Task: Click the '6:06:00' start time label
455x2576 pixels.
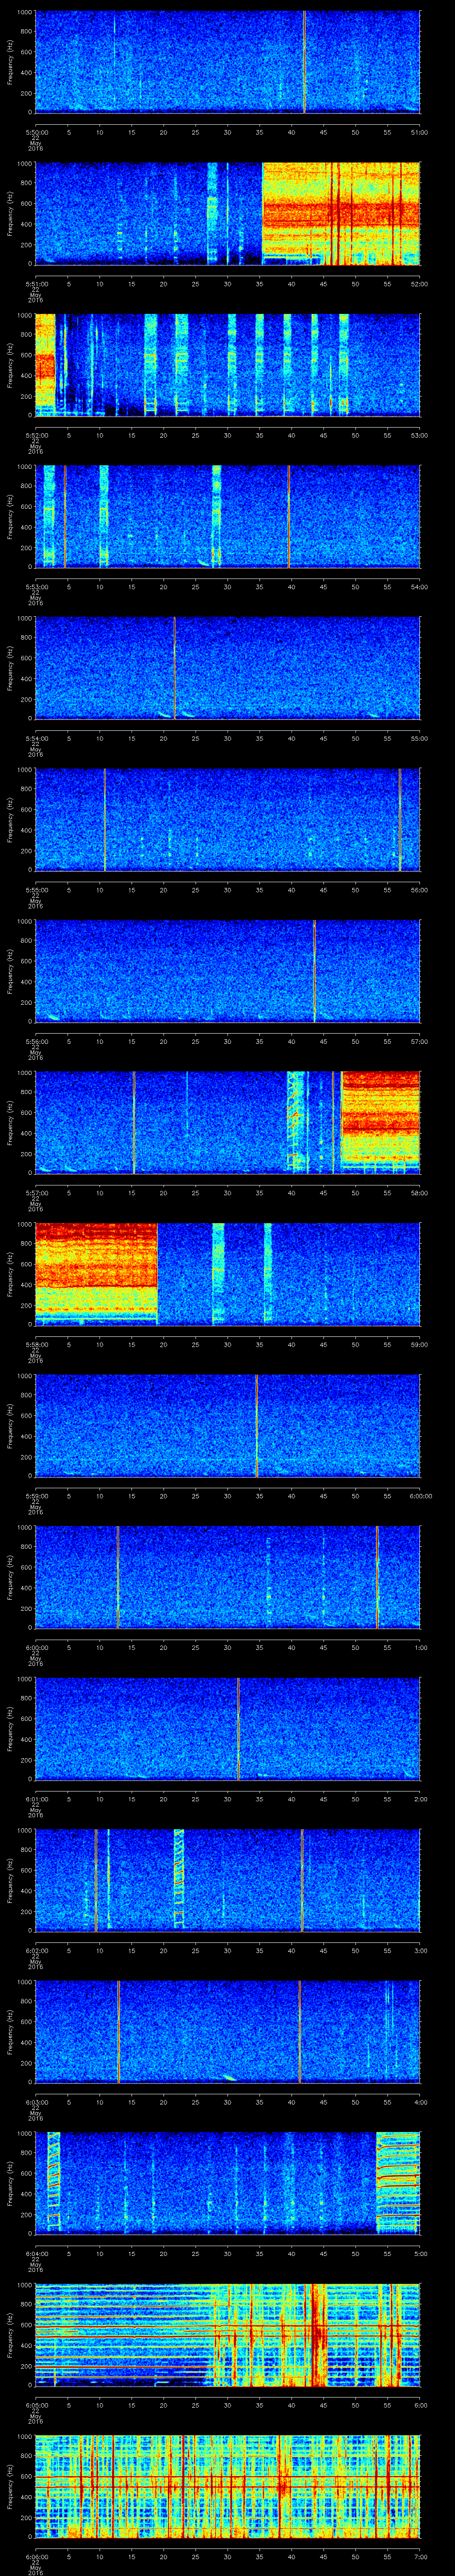Action: [x=36, y=2556]
